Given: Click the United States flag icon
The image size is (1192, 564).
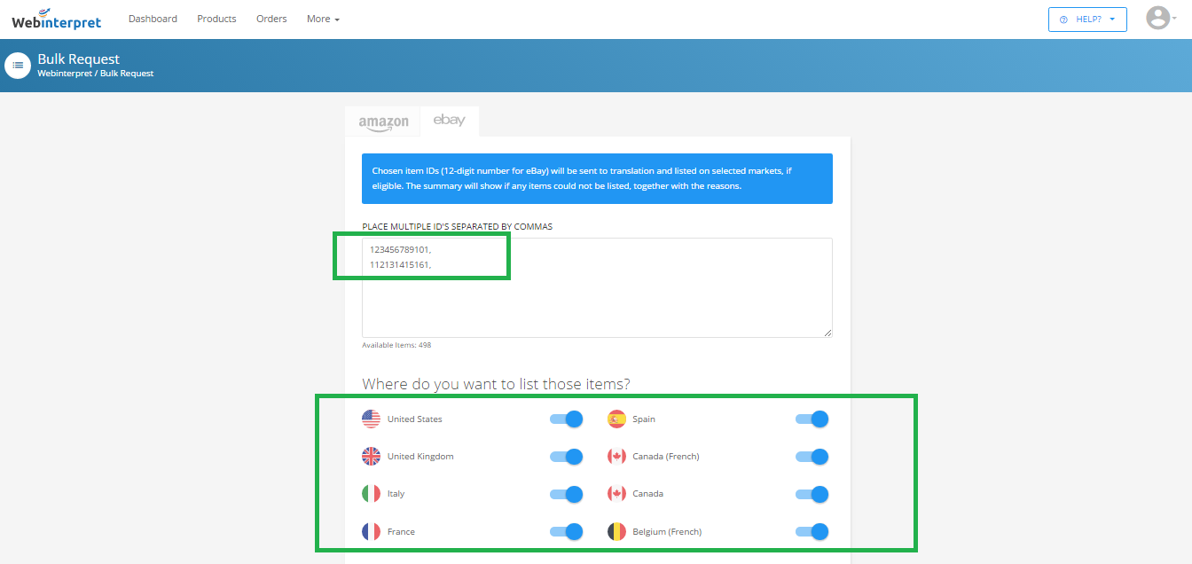Looking at the screenshot, I should click(371, 419).
